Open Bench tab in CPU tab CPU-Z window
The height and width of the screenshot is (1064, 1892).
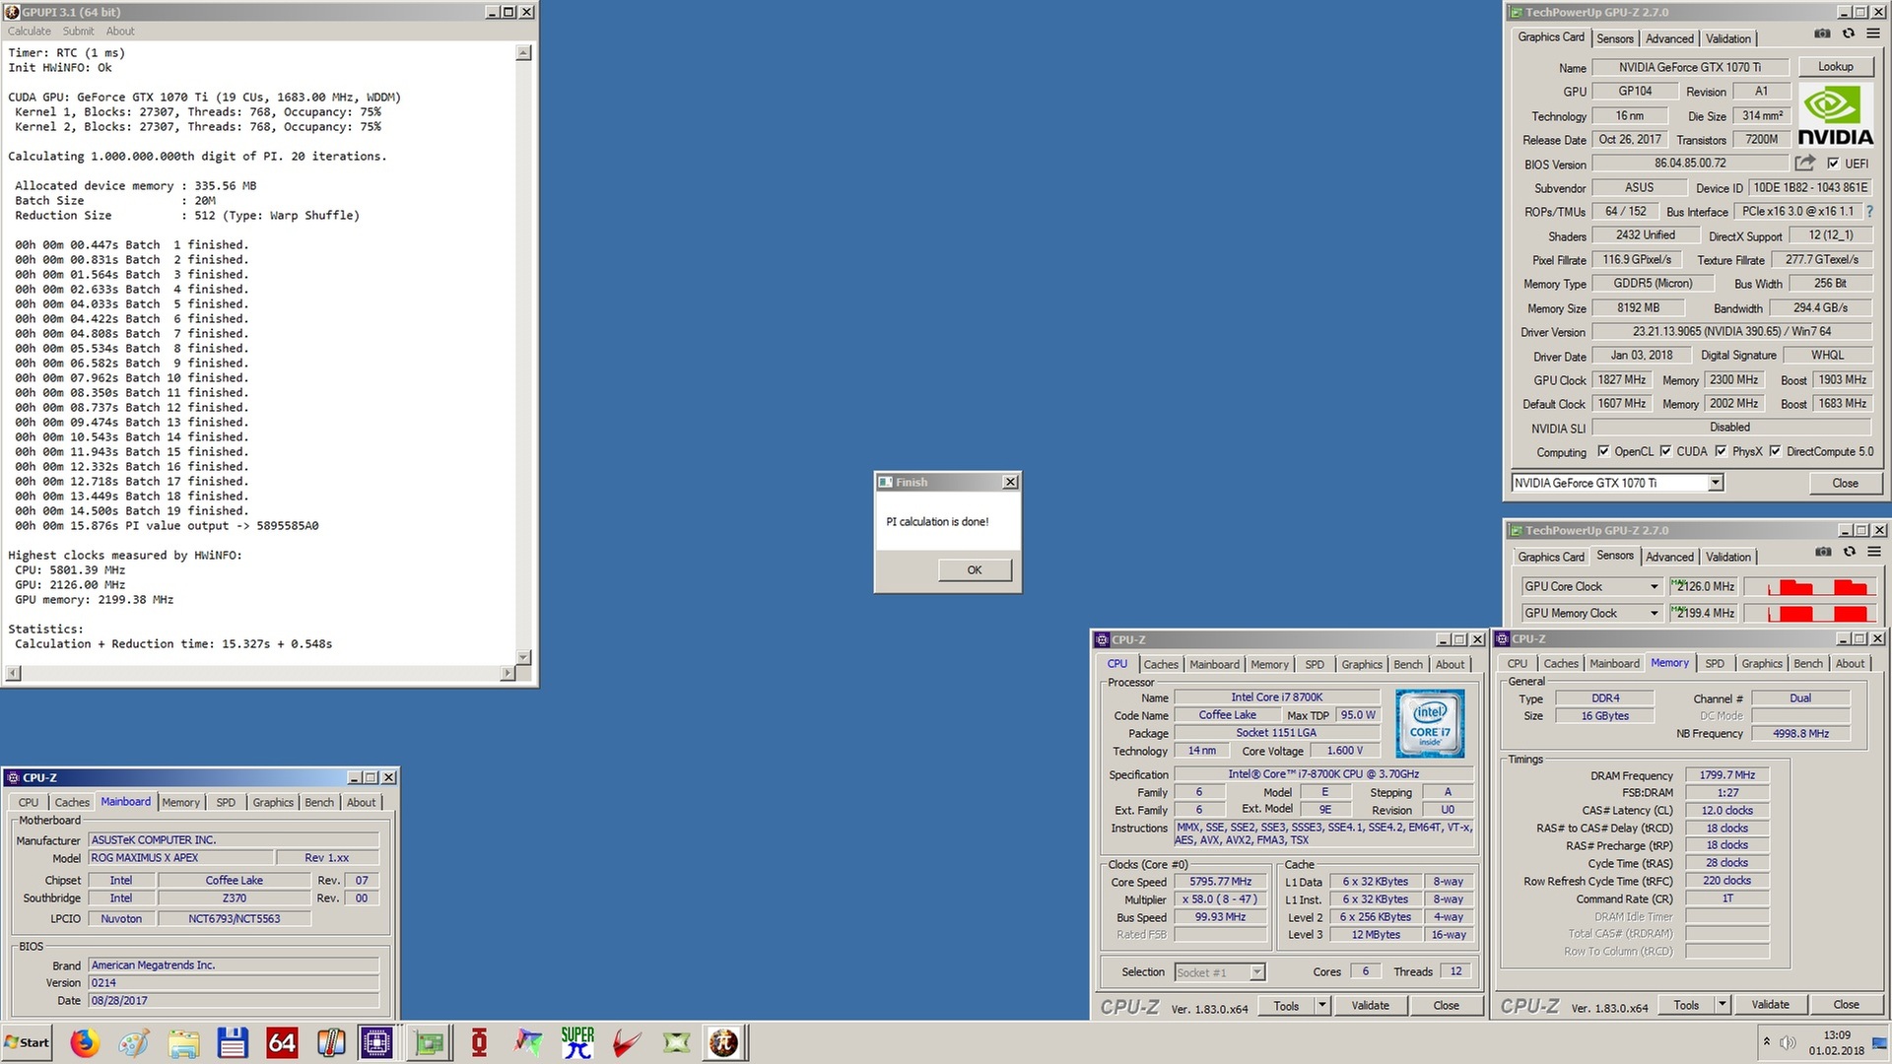point(1408,665)
